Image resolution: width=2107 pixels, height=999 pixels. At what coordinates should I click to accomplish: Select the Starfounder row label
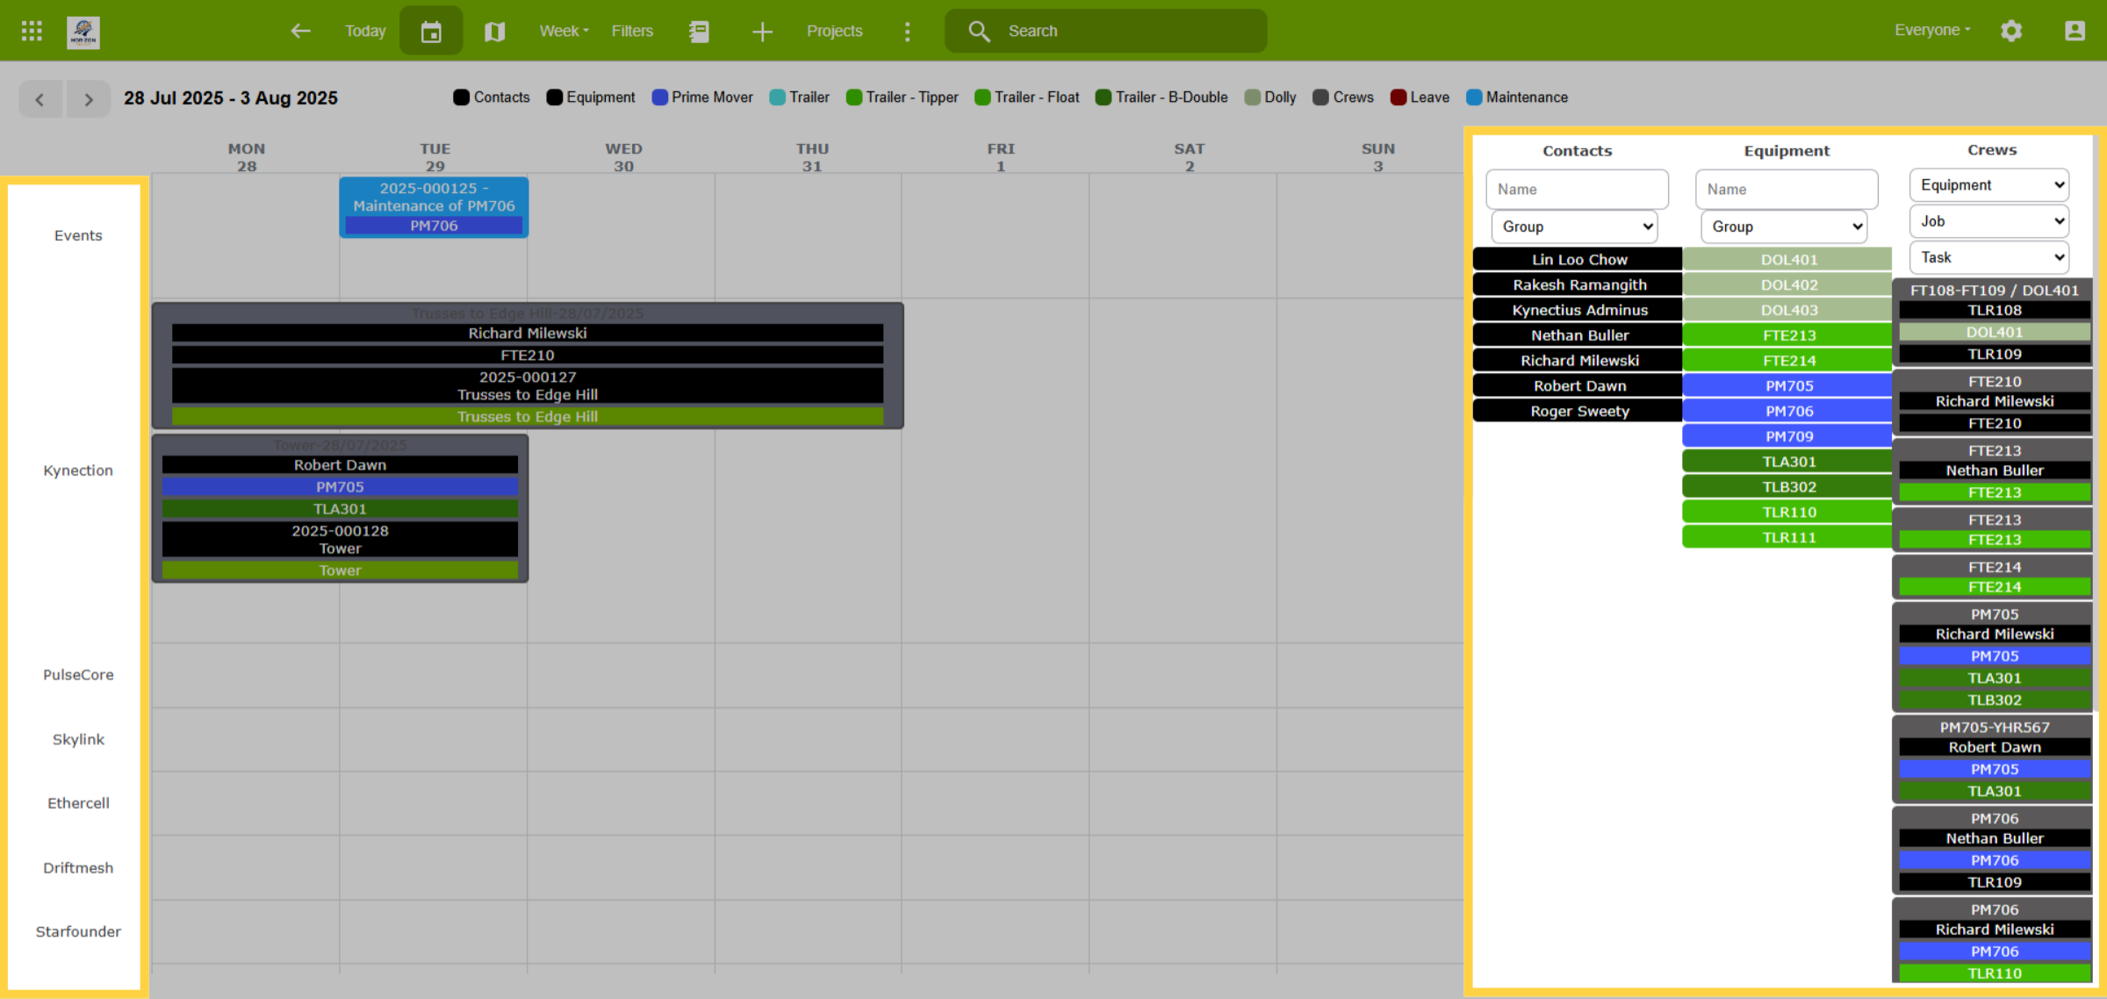point(78,932)
